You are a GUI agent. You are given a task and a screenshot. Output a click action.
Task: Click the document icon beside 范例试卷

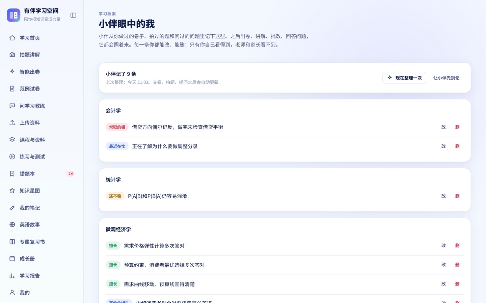(12, 89)
